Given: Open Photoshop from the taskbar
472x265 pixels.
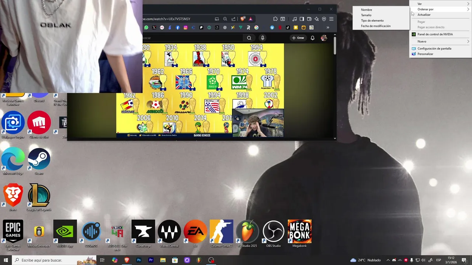Looking at the screenshot, I should click(139, 260).
